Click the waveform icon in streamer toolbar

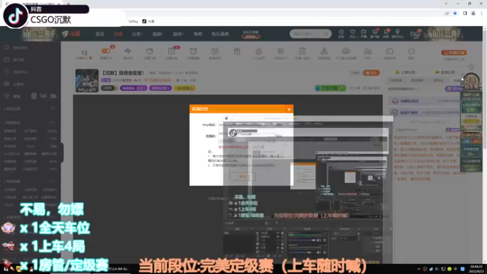pos(128,51)
